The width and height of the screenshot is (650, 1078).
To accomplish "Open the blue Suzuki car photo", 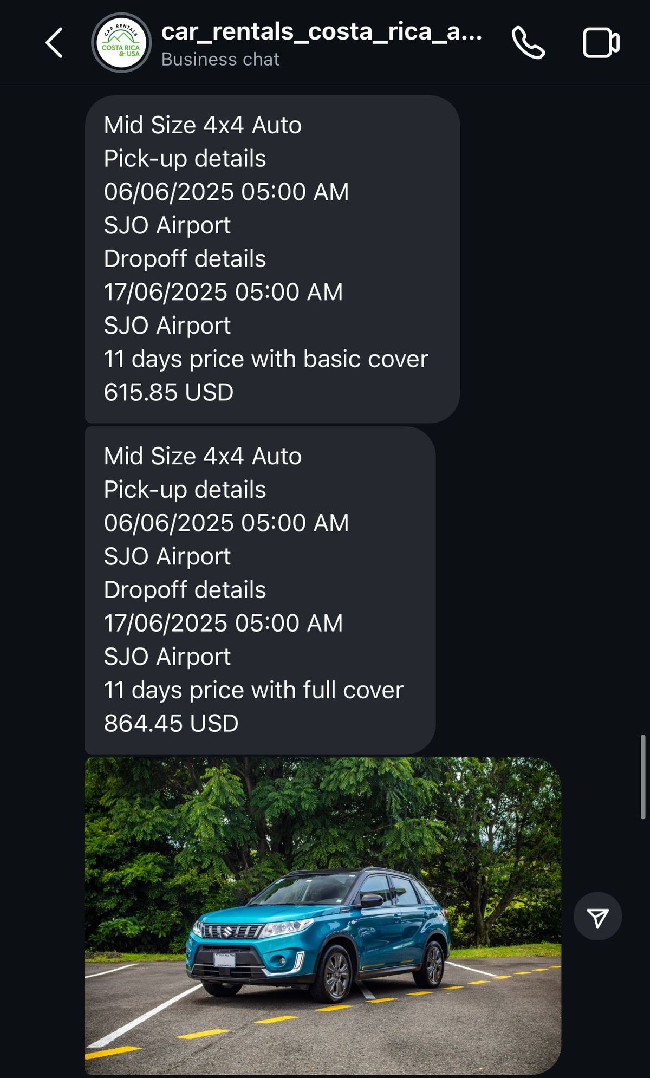I will pyautogui.click(x=323, y=915).
